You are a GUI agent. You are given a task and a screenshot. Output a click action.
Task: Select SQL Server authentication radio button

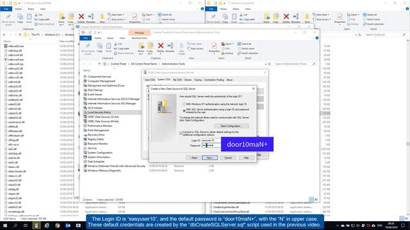184,111
